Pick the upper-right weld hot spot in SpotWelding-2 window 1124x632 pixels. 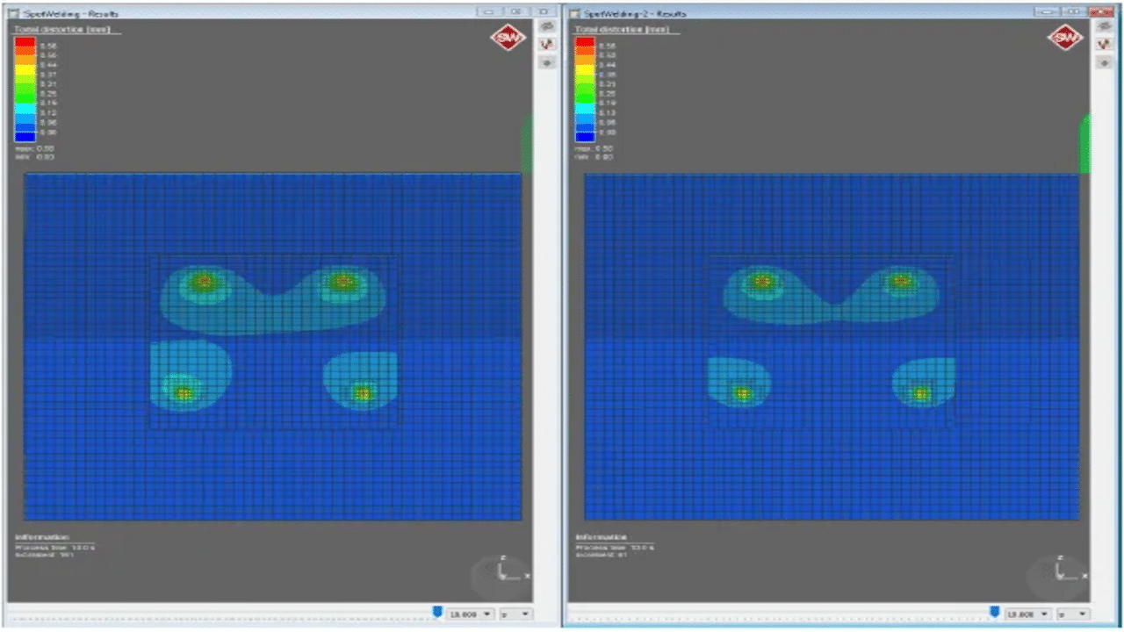click(x=901, y=282)
